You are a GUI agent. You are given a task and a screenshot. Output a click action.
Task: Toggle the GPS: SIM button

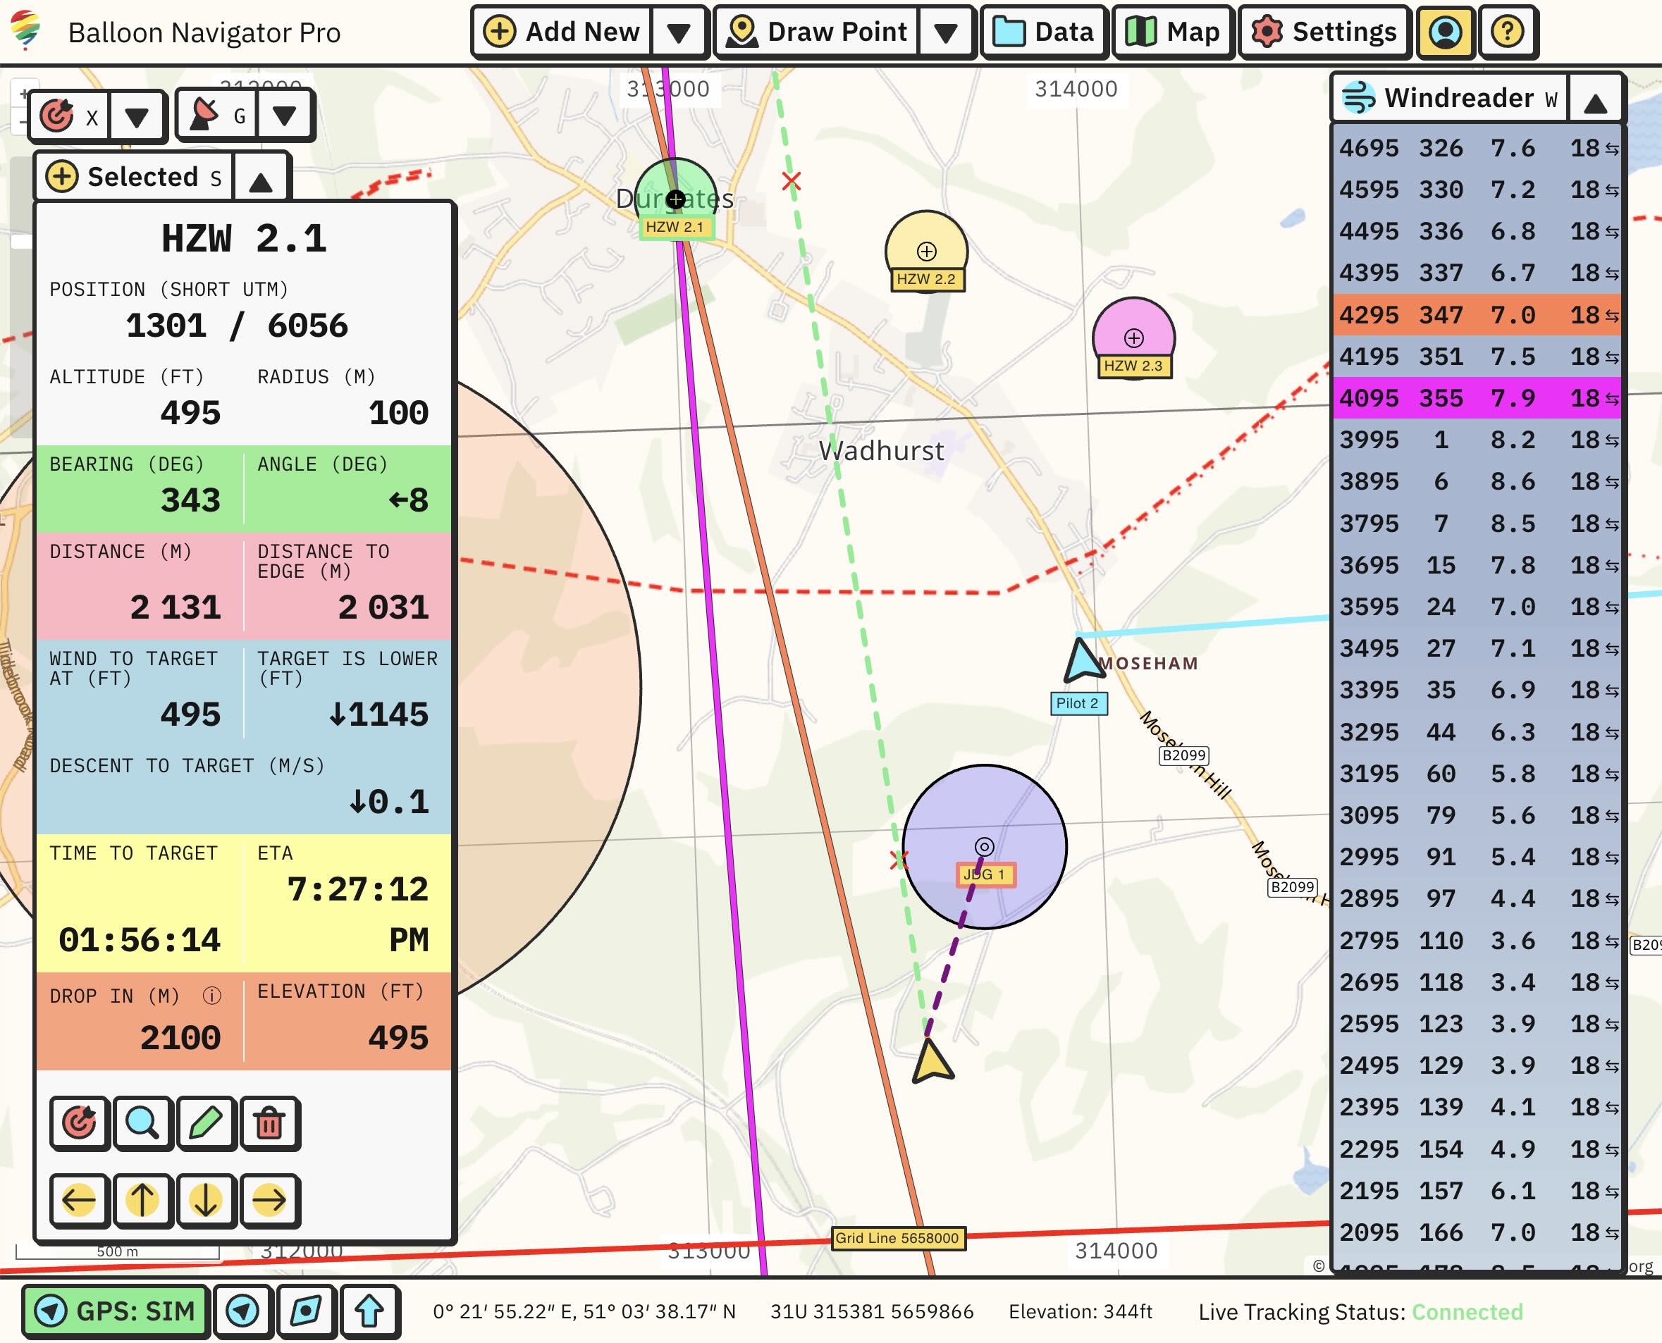pos(116,1311)
